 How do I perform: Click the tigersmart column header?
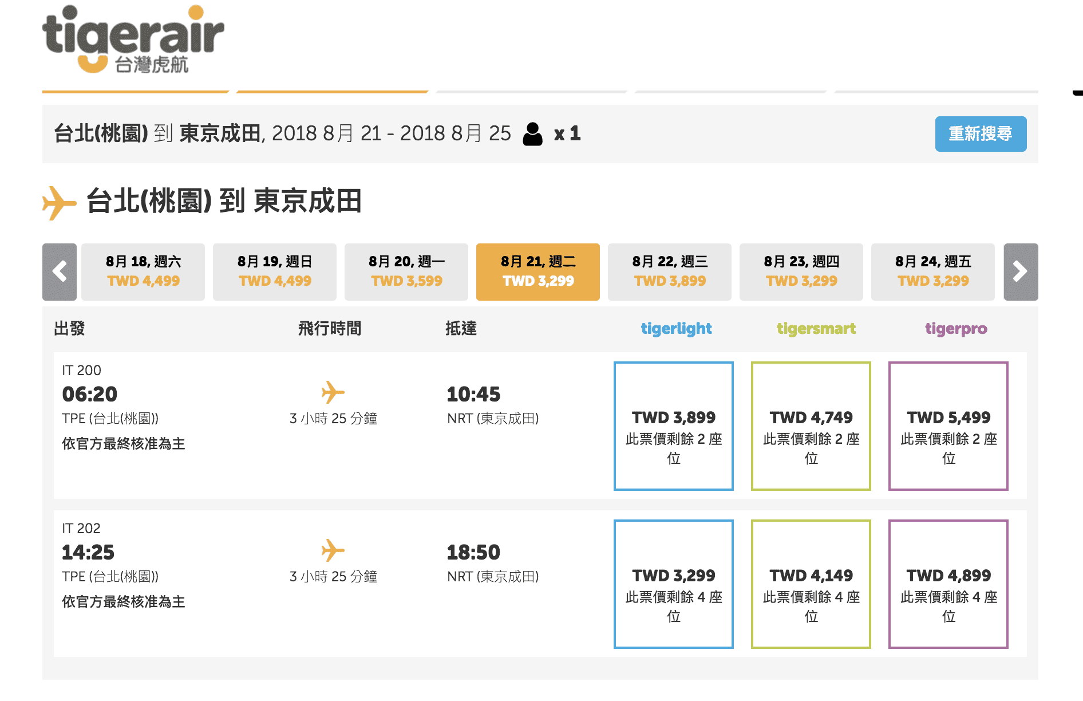tap(816, 329)
